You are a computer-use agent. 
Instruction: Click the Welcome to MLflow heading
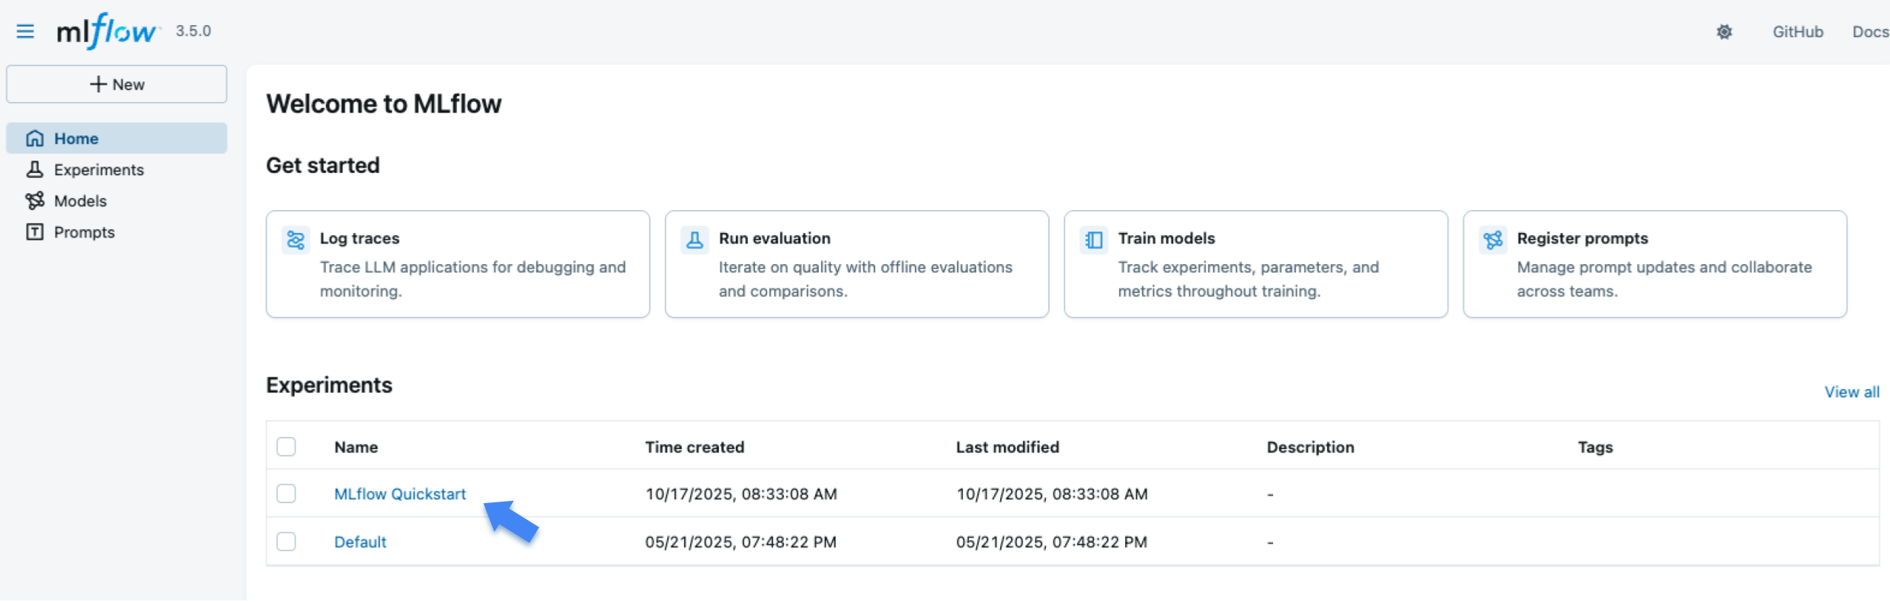click(x=384, y=104)
